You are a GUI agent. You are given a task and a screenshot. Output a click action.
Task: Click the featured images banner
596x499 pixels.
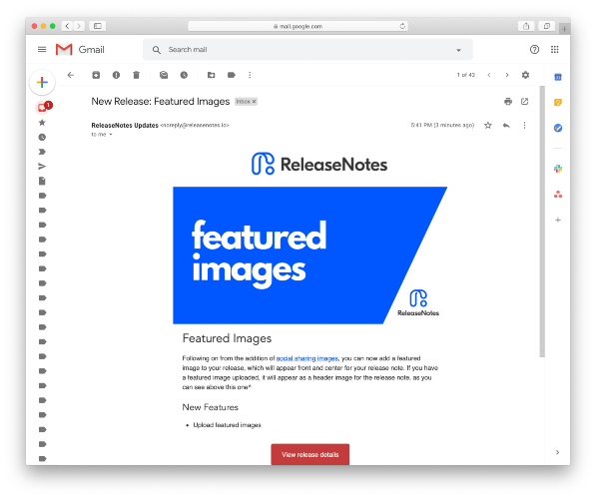click(309, 255)
